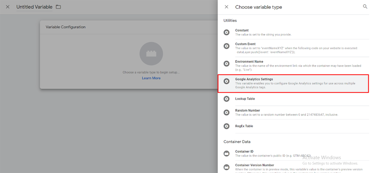The image size is (370, 173).
Task: Select the Container ID variable type
Action: point(293,154)
